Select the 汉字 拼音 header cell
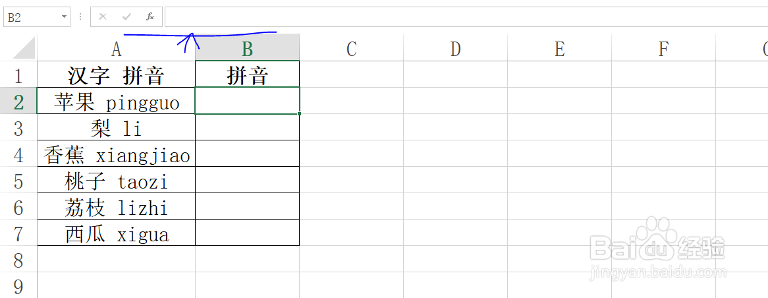 coord(116,75)
